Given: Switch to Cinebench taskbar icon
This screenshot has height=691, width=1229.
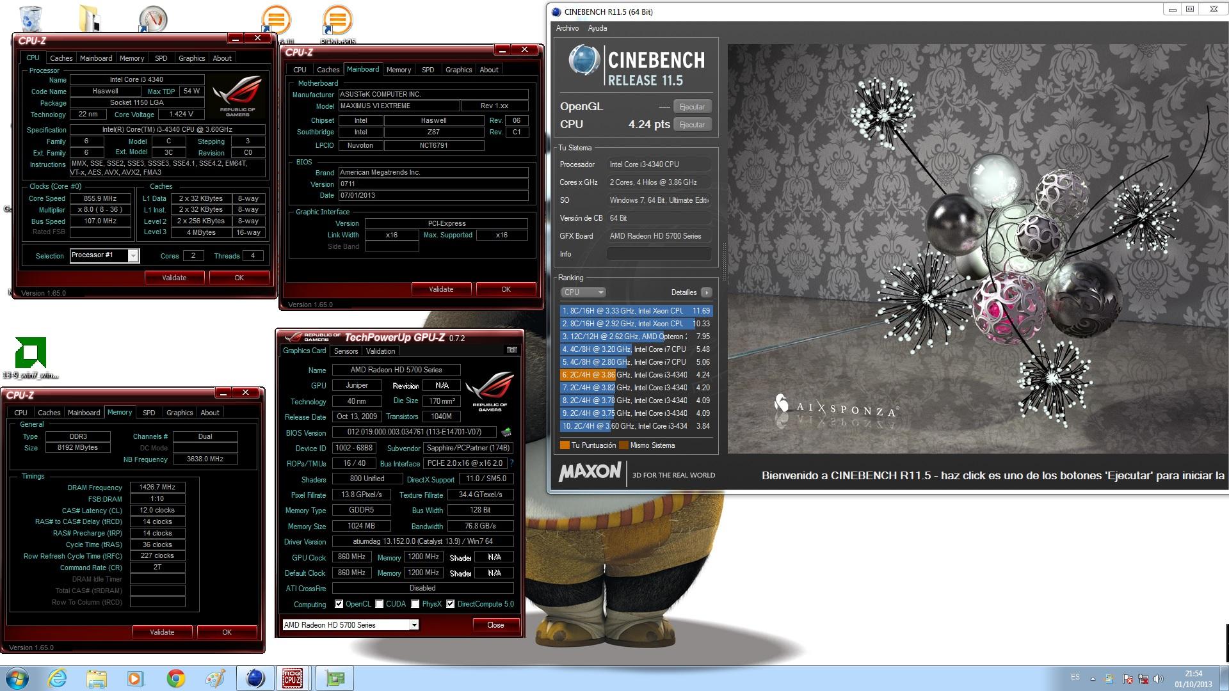Looking at the screenshot, I should coord(255,678).
